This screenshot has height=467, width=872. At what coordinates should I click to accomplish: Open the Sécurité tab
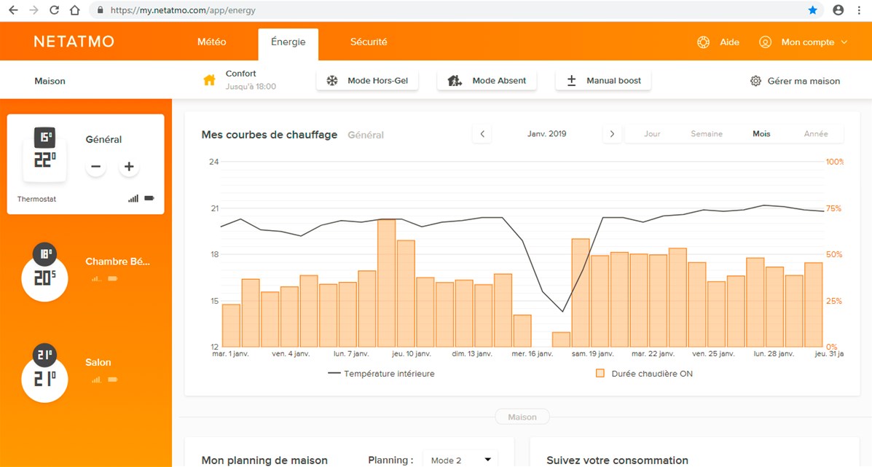[369, 42]
